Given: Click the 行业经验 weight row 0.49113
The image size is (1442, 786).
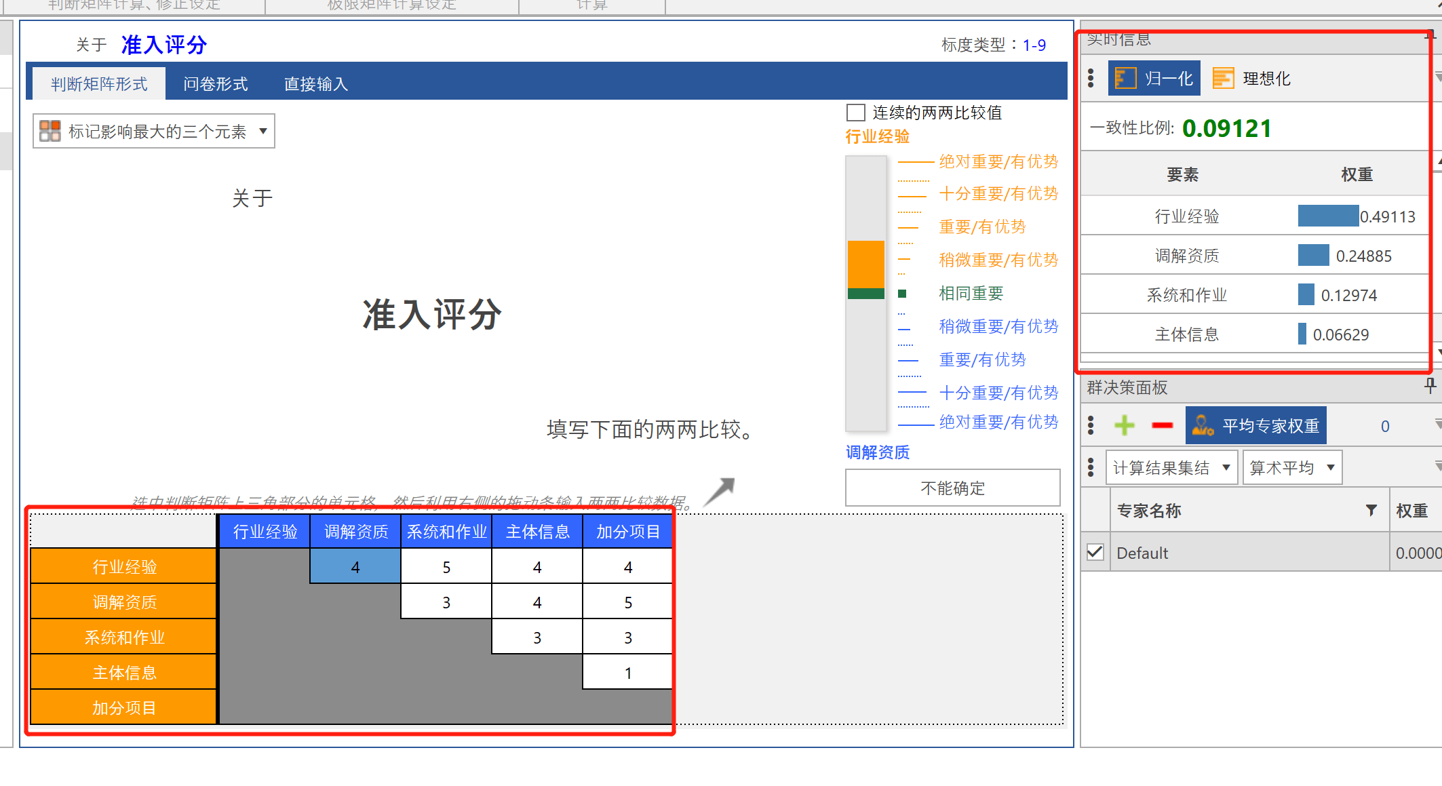Looking at the screenshot, I should [1255, 216].
